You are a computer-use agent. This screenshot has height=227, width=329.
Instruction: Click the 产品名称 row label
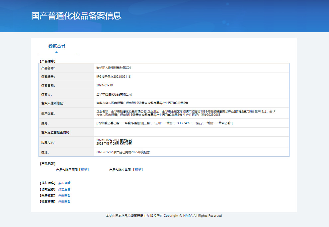click(x=48, y=68)
